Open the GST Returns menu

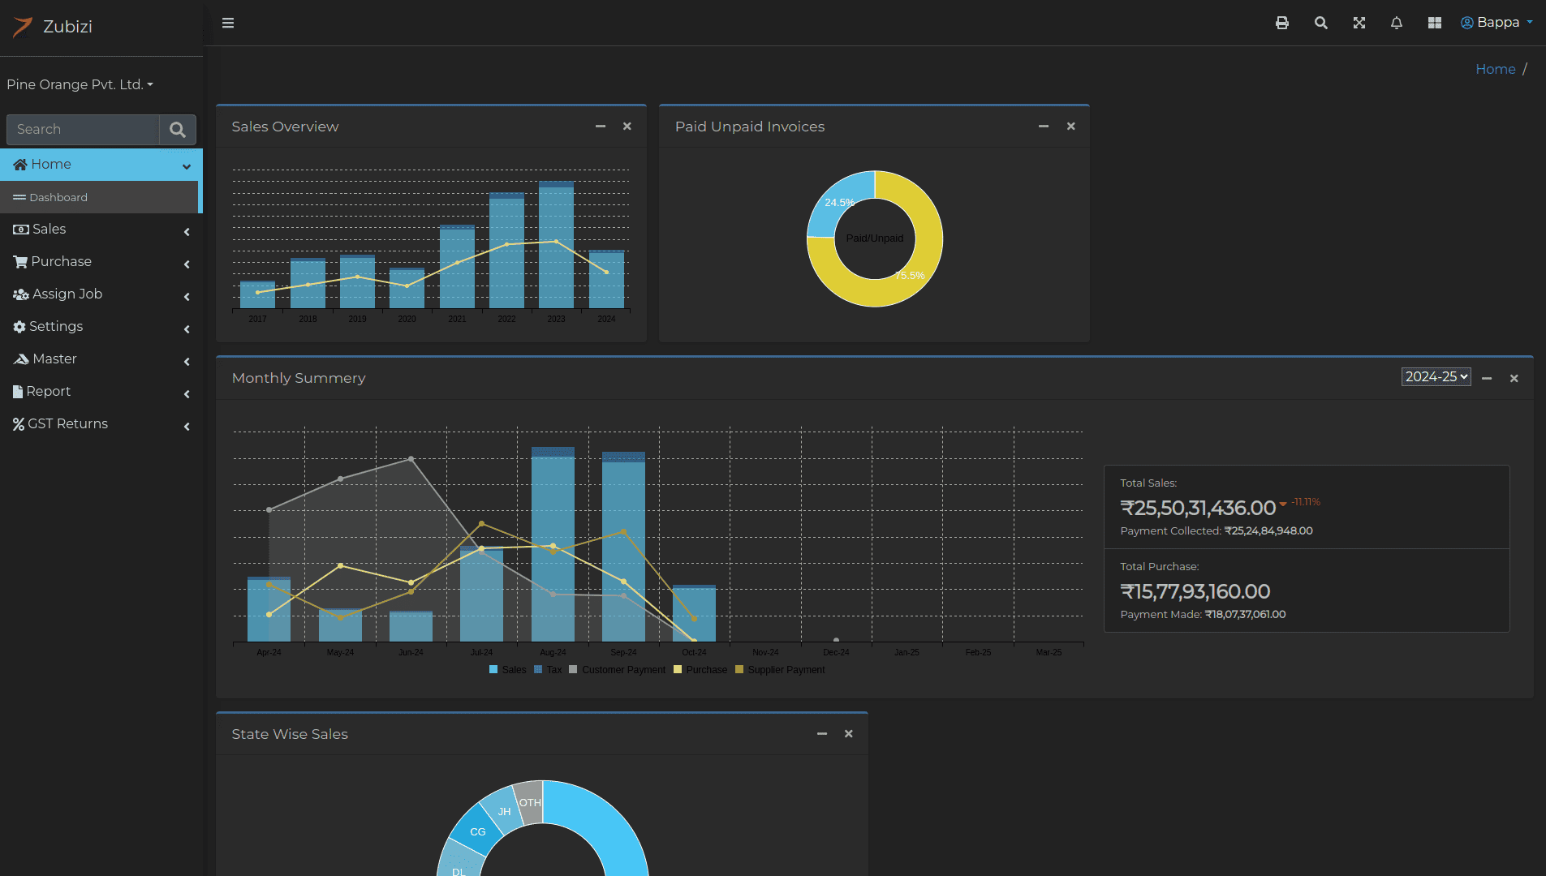pyautogui.click(x=67, y=423)
